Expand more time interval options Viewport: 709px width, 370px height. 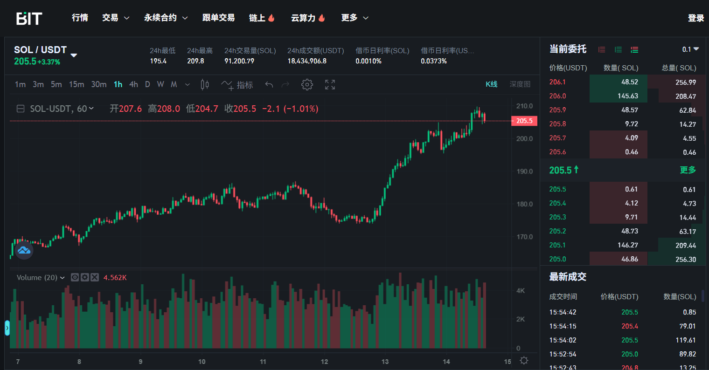(188, 84)
